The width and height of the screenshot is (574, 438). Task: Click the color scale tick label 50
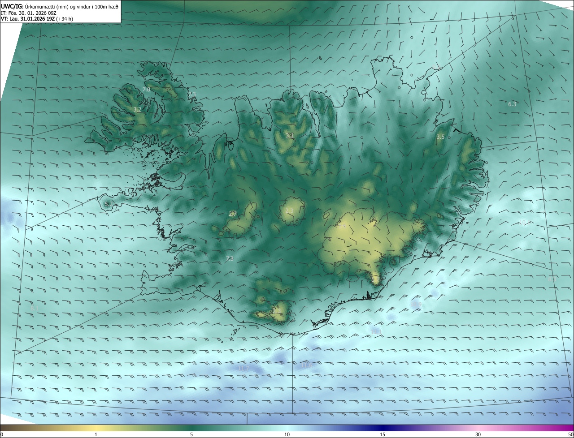[x=570, y=434]
